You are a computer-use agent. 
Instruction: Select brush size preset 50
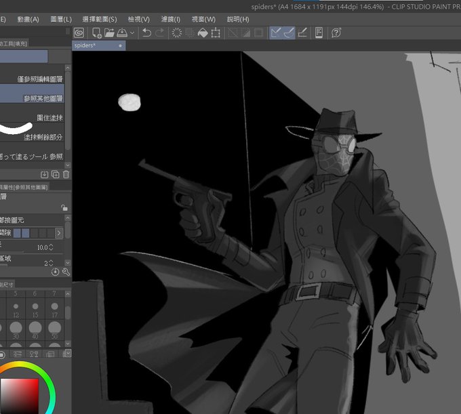(x=54, y=330)
